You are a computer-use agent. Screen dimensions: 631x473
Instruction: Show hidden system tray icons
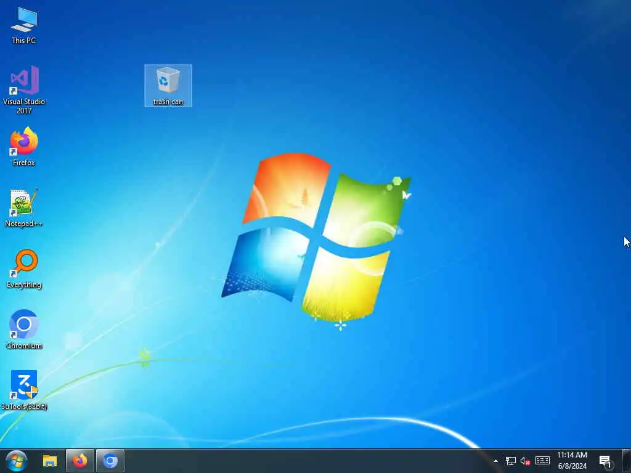pyautogui.click(x=495, y=461)
